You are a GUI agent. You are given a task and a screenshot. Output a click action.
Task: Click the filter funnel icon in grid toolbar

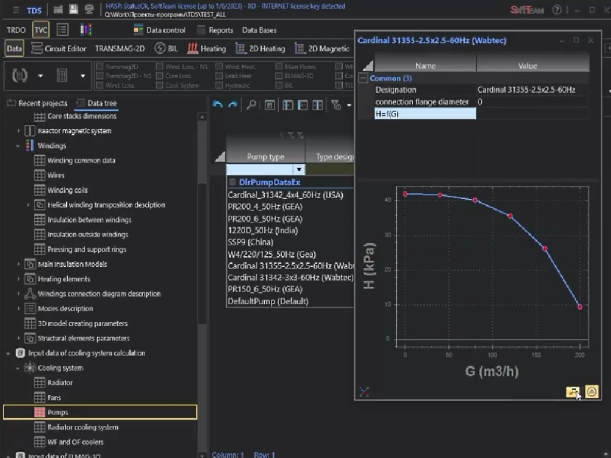pos(336,105)
